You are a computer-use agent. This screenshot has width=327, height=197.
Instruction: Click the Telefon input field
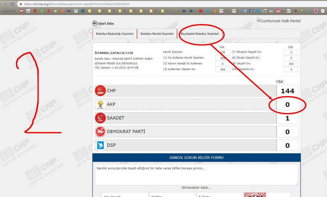(x=172, y=195)
